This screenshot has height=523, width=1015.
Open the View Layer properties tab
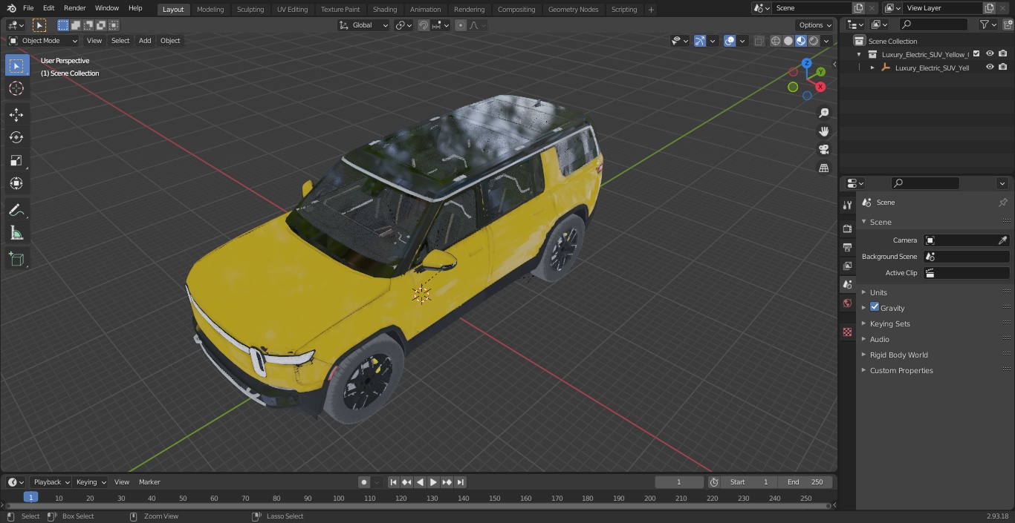tap(847, 266)
